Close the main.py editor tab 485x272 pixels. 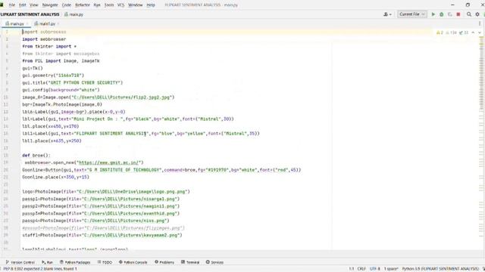(27, 23)
